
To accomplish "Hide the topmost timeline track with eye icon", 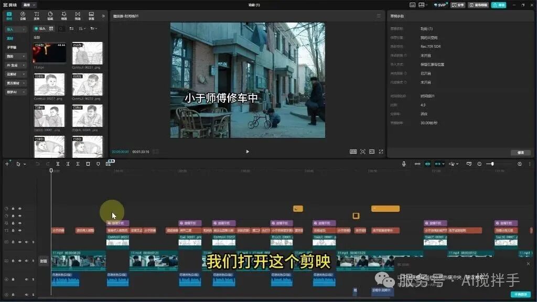I will [x=20, y=209].
